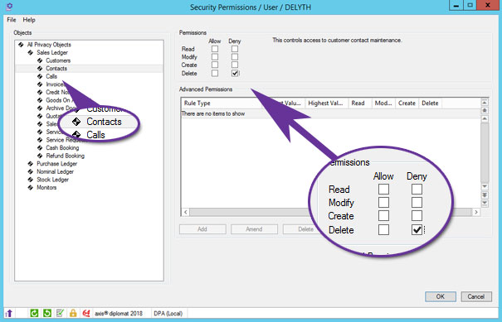Click the diamond icon beside Customers
Image resolution: width=502 pixels, height=322 pixels.
tap(40, 60)
